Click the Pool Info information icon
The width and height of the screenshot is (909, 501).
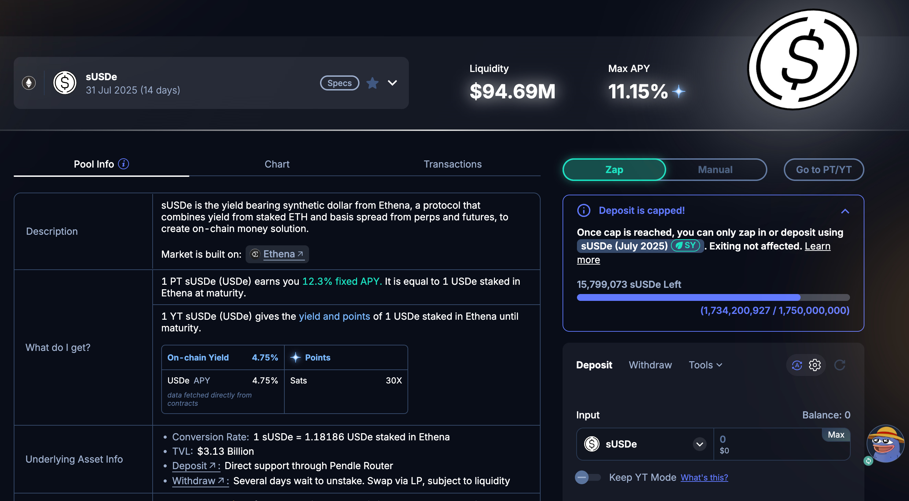(123, 164)
